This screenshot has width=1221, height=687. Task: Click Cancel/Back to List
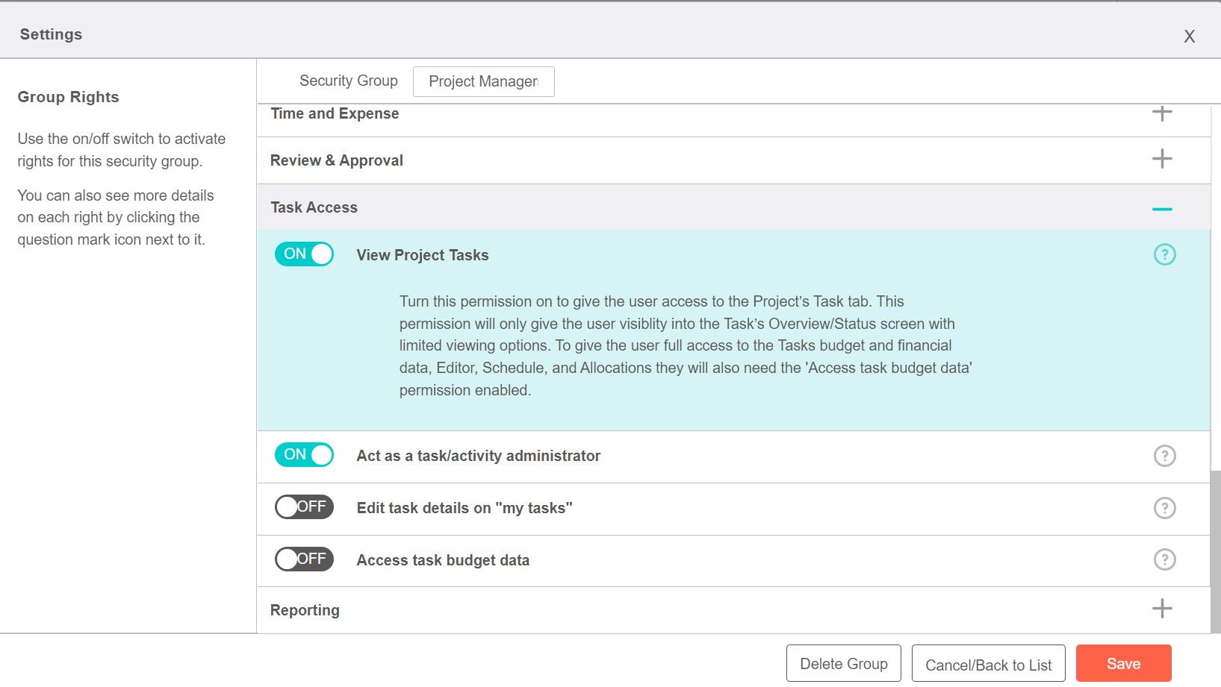click(x=989, y=663)
